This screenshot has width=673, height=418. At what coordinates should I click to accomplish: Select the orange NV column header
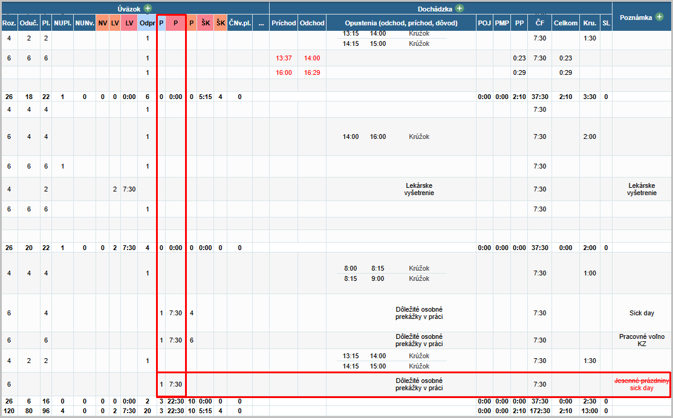tap(103, 23)
